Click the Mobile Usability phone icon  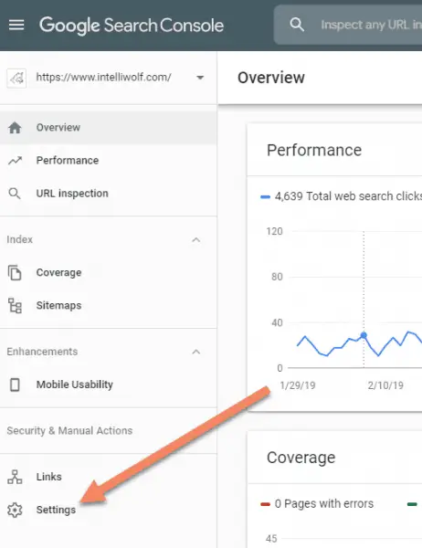pos(15,385)
